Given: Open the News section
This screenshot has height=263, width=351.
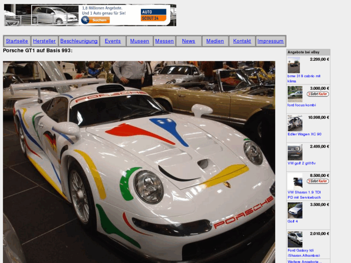Looking at the screenshot, I should click(x=188, y=41).
